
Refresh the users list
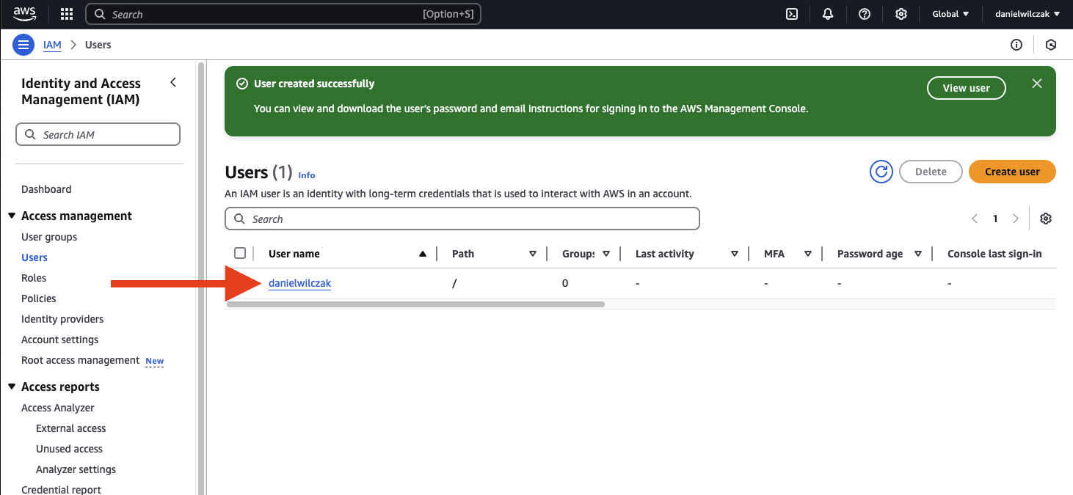point(881,172)
